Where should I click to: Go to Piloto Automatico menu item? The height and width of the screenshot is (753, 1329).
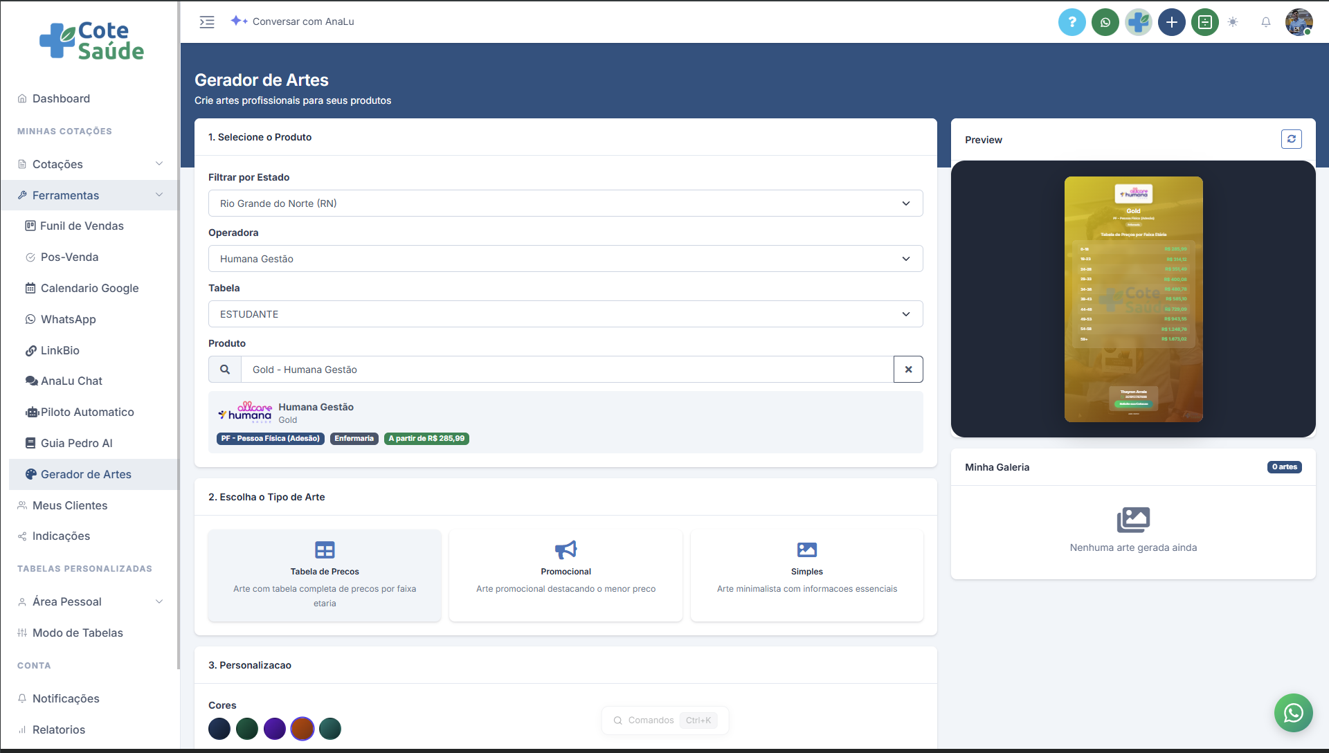click(x=87, y=412)
